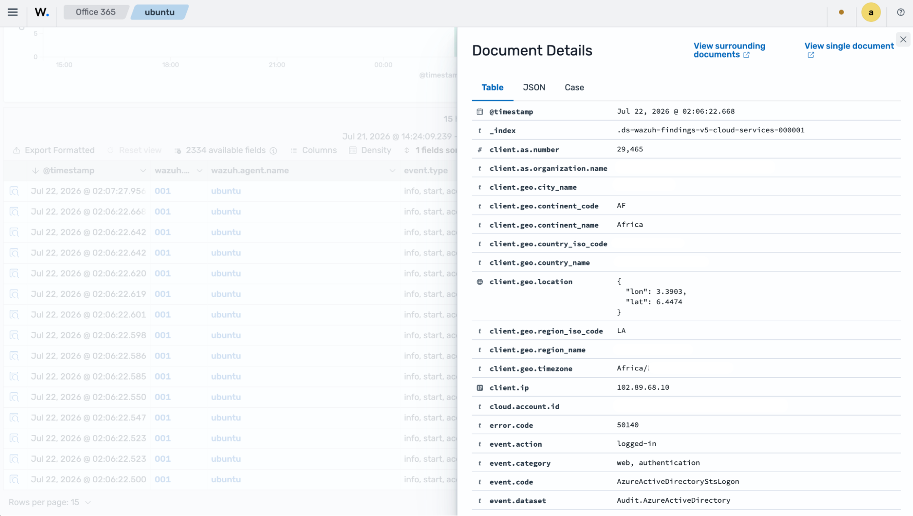Screen dimensions: 913x516
Task: Expand wazuh... column header options
Action: point(200,171)
